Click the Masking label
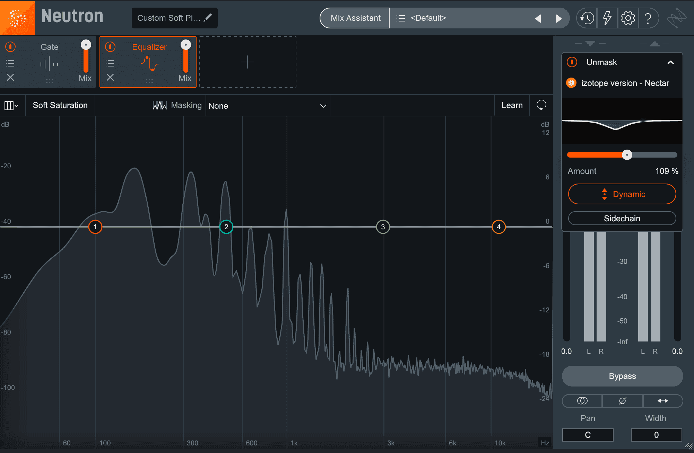 (186, 105)
